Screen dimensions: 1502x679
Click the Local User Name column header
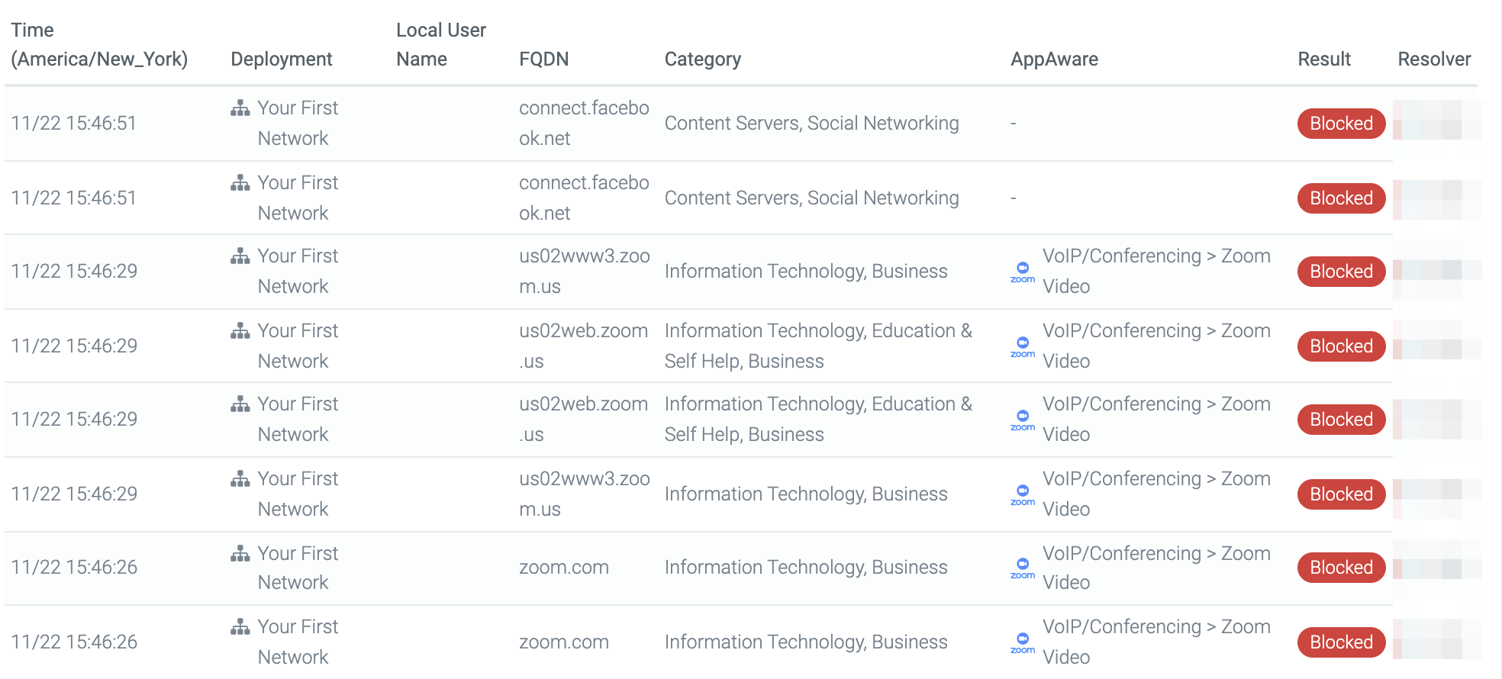click(441, 44)
